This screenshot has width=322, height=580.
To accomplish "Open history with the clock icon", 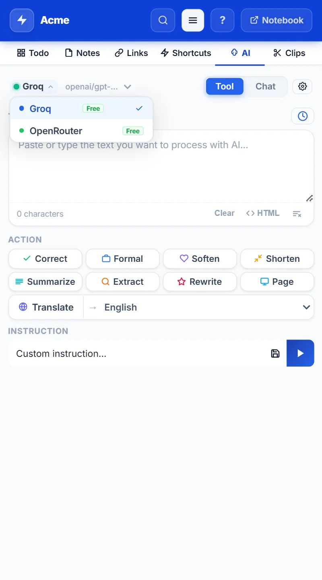I will 302,116.
